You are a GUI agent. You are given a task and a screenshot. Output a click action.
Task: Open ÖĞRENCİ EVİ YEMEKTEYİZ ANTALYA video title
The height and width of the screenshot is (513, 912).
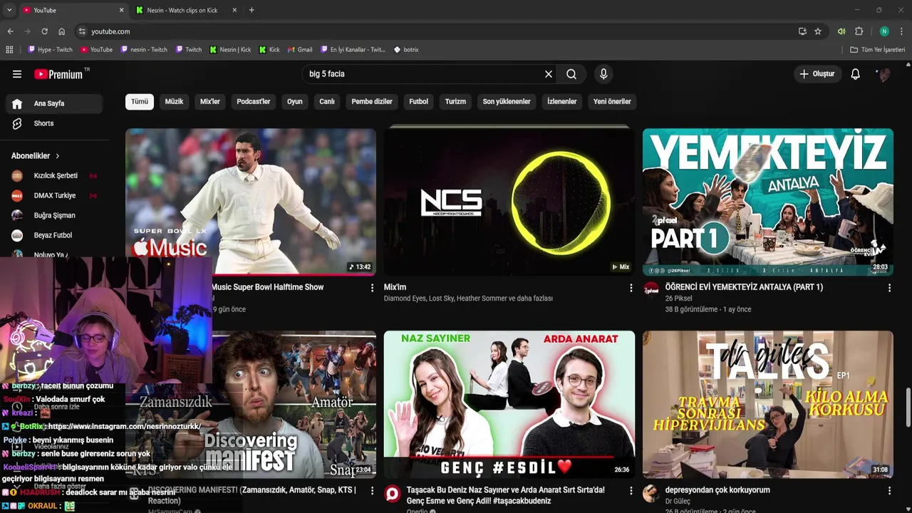click(x=744, y=287)
